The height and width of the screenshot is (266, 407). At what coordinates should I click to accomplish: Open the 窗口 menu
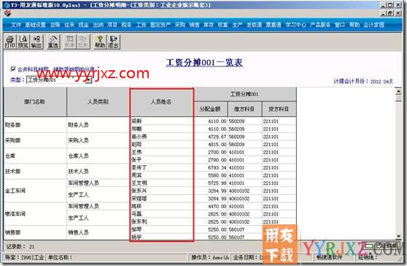[x=340, y=25]
